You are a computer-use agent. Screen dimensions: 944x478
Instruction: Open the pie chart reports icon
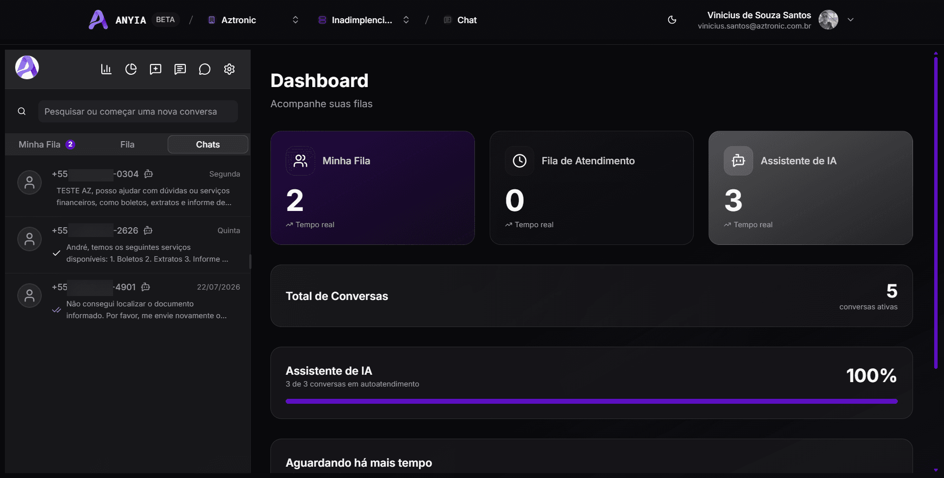(131, 69)
